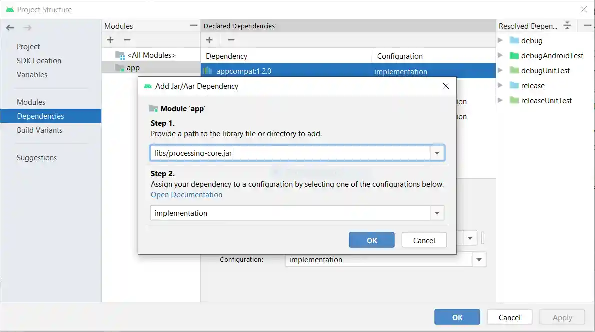Click the plus icon to add a module

click(110, 40)
